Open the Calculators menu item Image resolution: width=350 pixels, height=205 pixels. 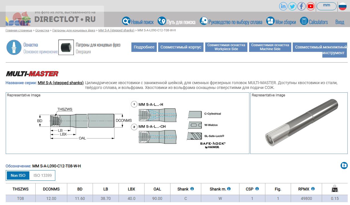[x=318, y=22]
